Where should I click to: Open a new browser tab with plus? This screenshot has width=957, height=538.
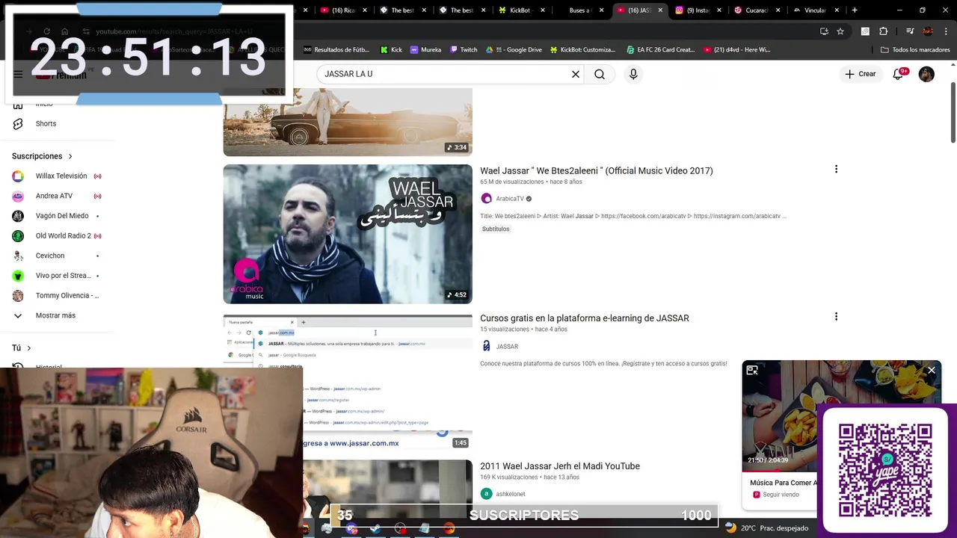coord(855,10)
